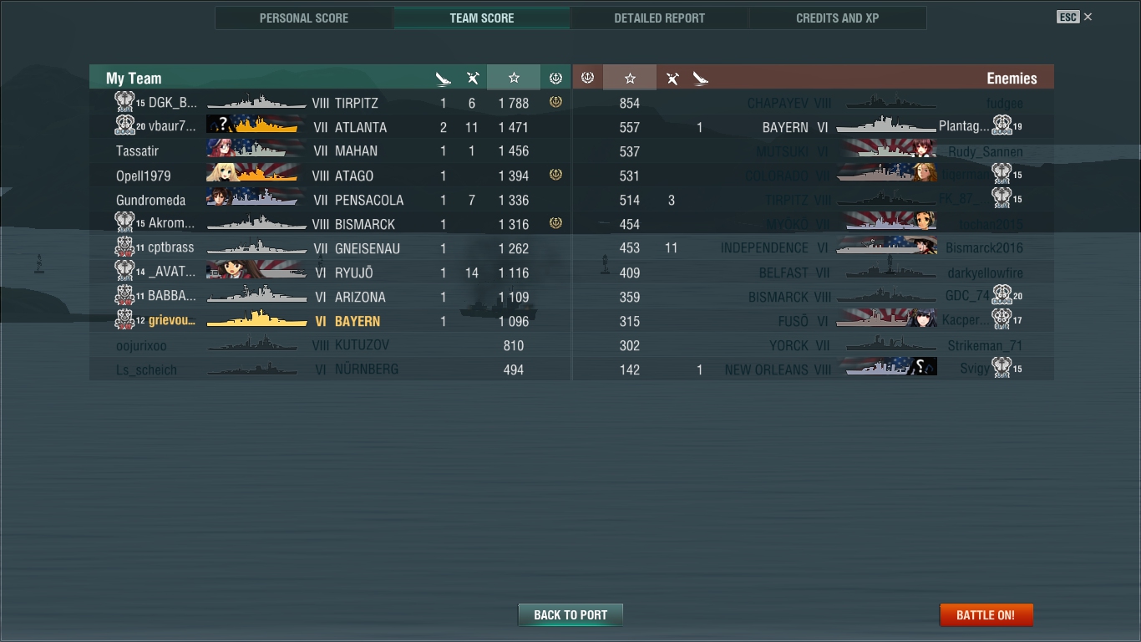Select the Team Score tab
This screenshot has height=642, width=1141.
tap(482, 18)
